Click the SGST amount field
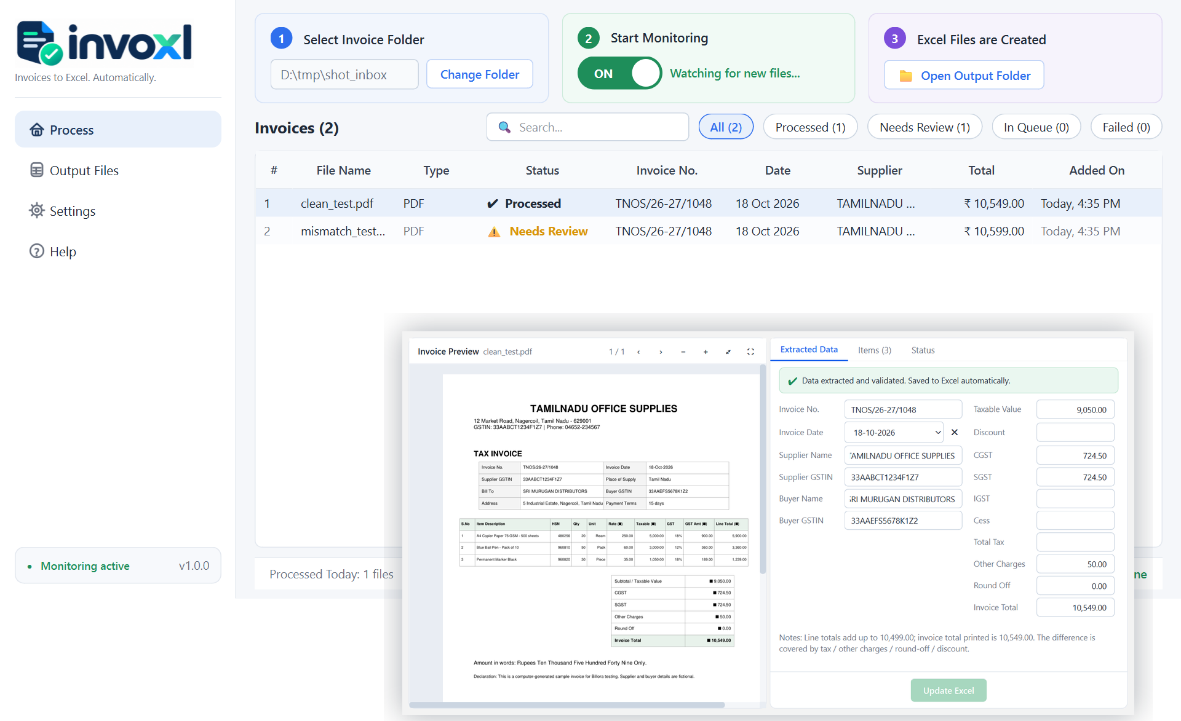Image resolution: width=1181 pixels, height=721 pixels. pyautogui.click(x=1075, y=477)
